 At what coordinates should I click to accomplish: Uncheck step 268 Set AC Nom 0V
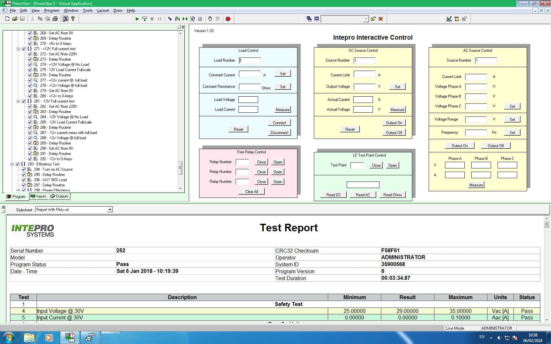(30, 33)
